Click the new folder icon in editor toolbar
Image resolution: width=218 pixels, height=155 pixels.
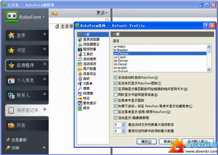coord(54,13)
